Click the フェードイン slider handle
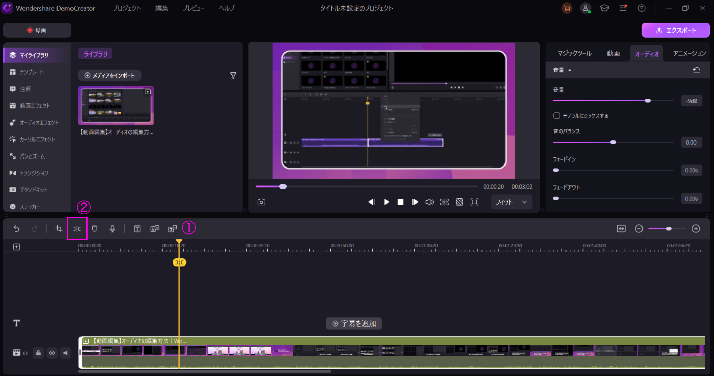Viewport: 714px width, 376px height. 556,170
